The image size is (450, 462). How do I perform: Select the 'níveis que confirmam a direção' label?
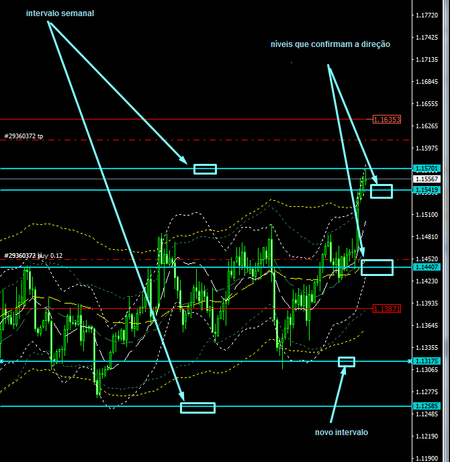point(330,44)
